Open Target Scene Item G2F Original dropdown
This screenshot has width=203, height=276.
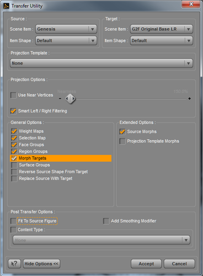tap(162, 29)
